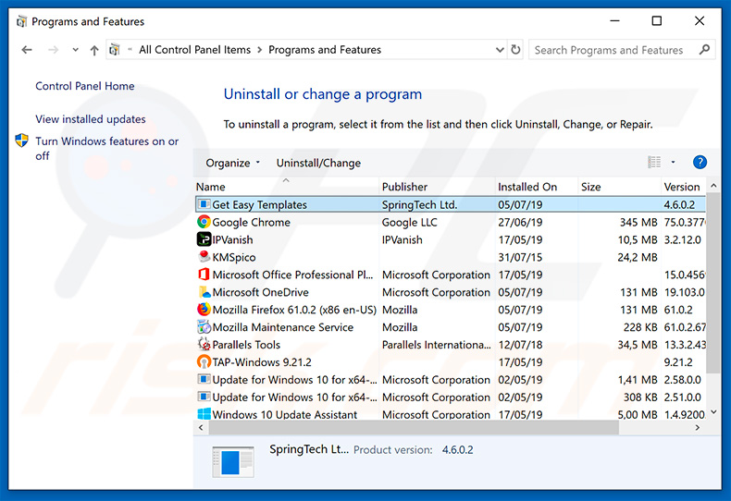Click the horizontal scrollbar thumb
The image size is (731, 501).
(414, 427)
